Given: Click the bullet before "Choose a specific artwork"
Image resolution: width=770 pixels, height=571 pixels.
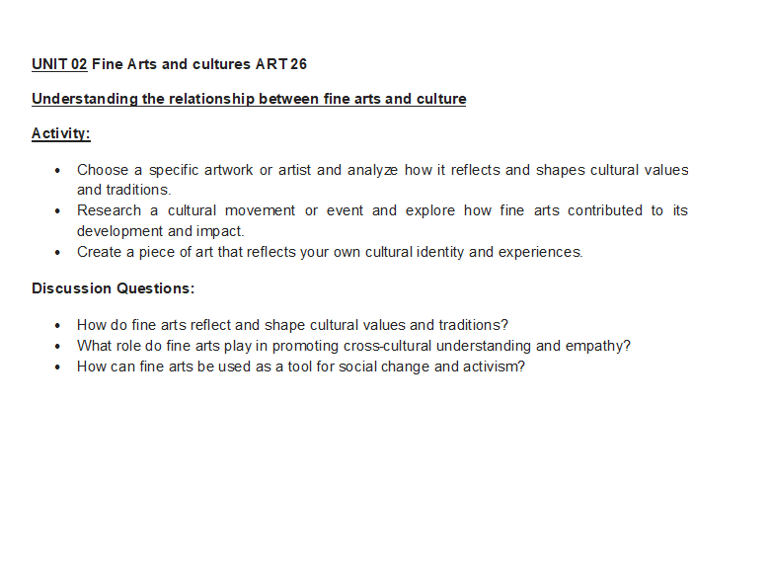Looking at the screenshot, I should [58, 171].
